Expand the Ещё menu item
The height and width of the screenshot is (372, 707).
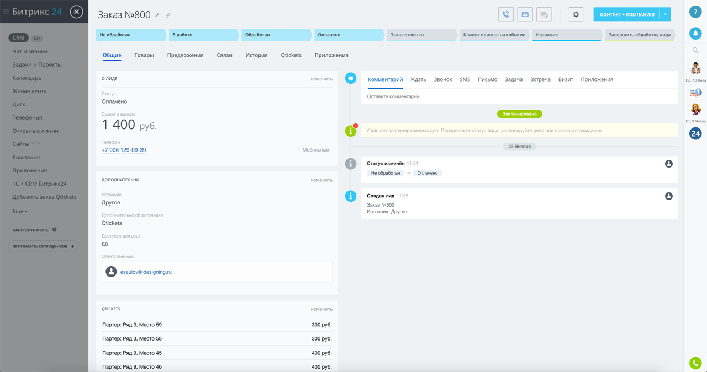pyautogui.click(x=20, y=211)
